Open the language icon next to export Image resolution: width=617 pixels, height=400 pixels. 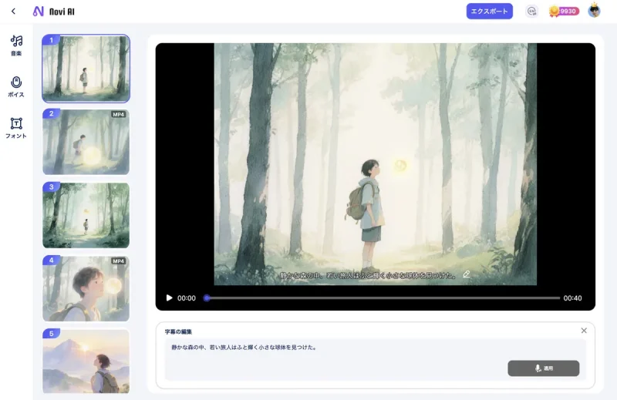tap(531, 12)
